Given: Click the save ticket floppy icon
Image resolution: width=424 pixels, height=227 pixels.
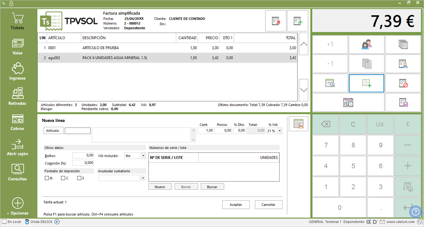Looking at the screenshot, I should 403,102.
